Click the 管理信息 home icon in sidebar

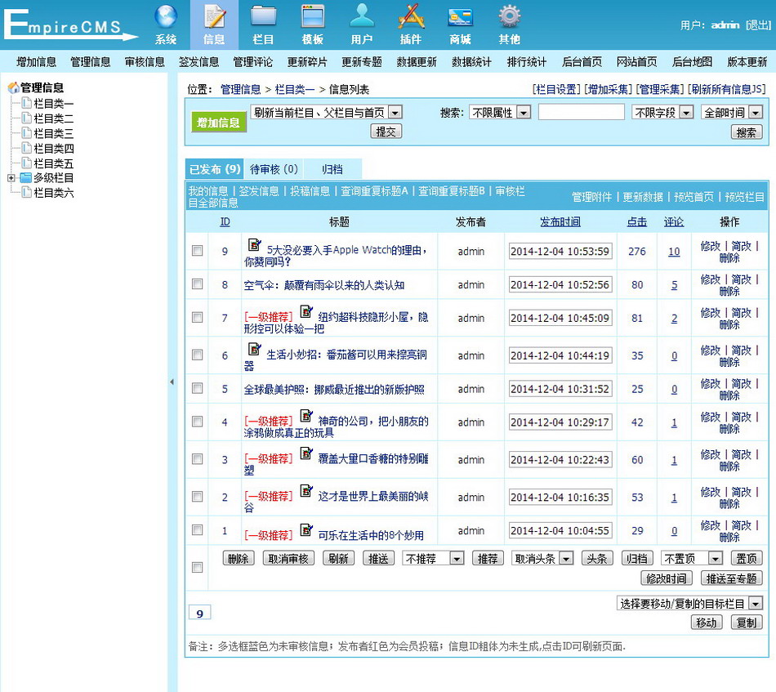[13, 88]
